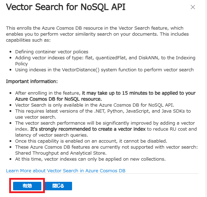The height and width of the screenshot is (197, 207).
Task: Click bold Azure Cosmos DB for NoSQL resource text
Action: point(59,99)
